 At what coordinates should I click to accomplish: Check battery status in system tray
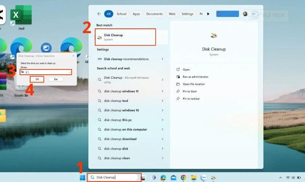299,178
